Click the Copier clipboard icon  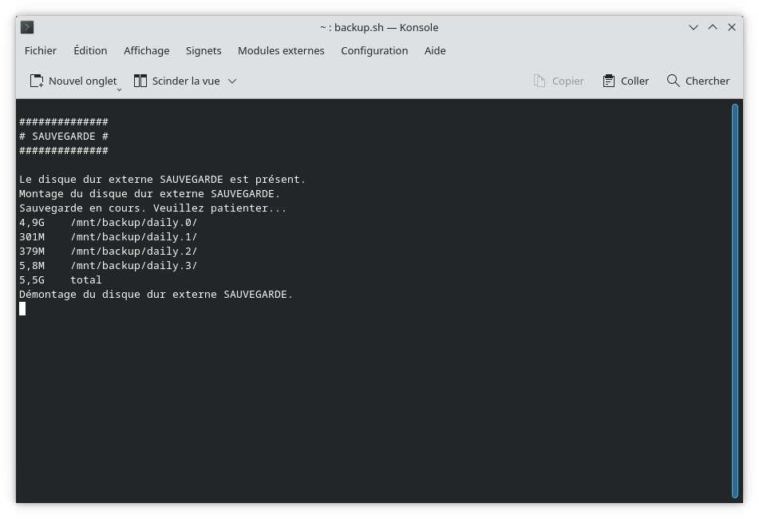click(540, 80)
